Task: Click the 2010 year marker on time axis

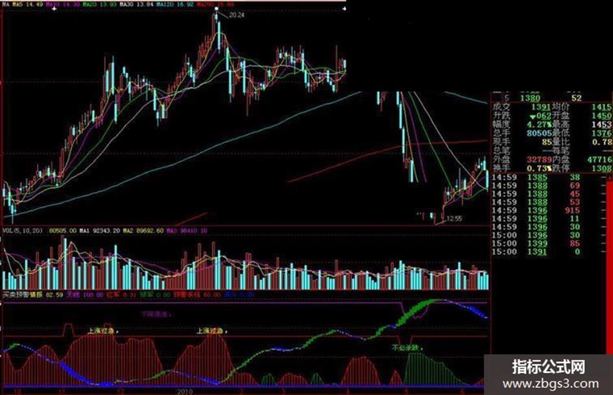Action: coord(184,392)
